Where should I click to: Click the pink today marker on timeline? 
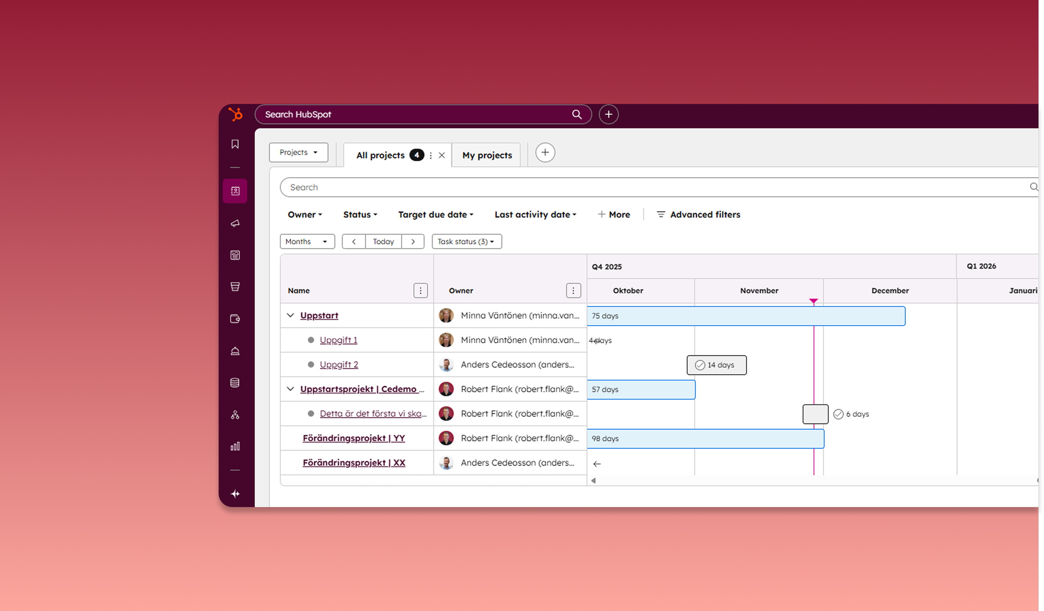pos(813,301)
